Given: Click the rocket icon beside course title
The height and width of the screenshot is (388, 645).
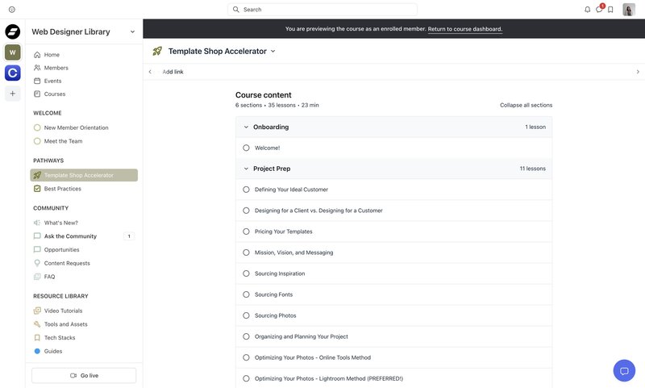Looking at the screenshot, I should (157, 51).
